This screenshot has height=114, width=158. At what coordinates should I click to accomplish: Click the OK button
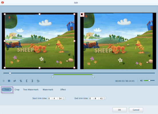coord(119,110)
